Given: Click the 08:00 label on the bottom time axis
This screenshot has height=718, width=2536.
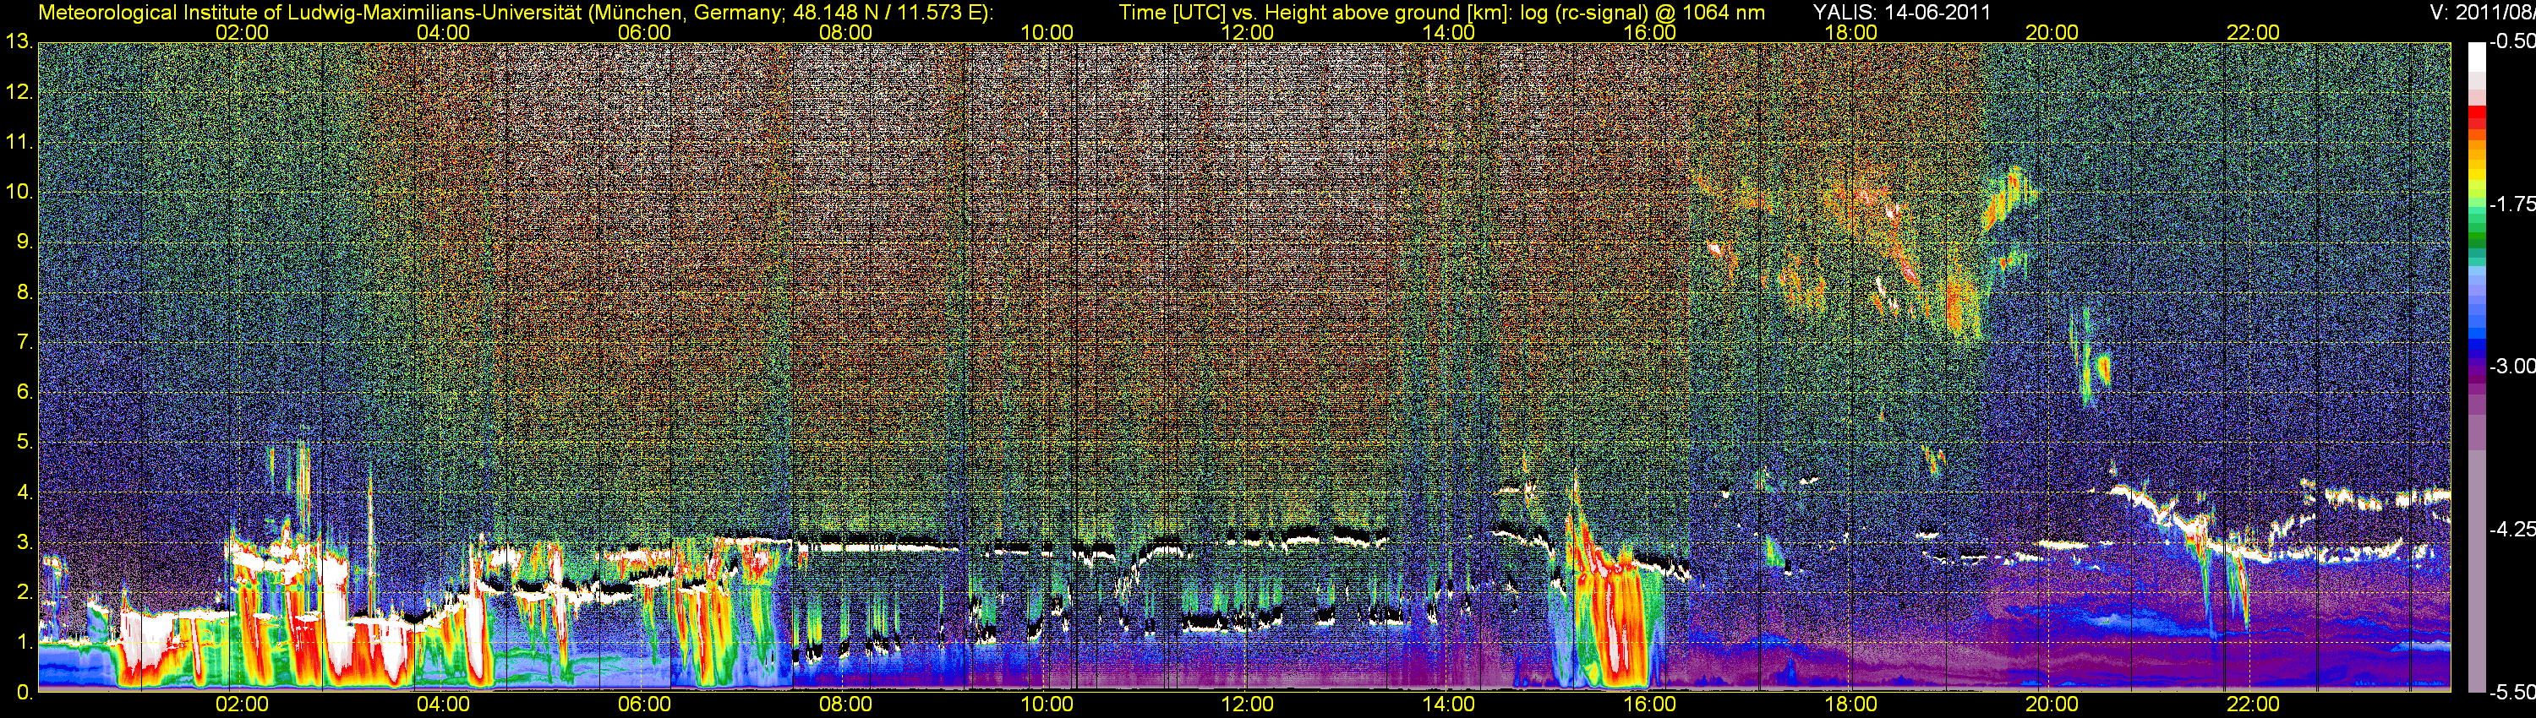Looking at the screenshot, I should tap(845, 704).
